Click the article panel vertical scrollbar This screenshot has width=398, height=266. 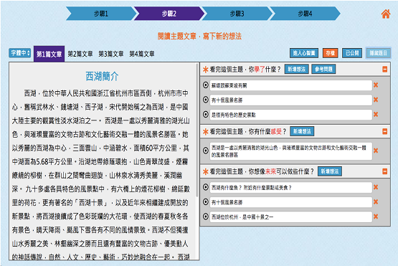click(x=196, y=130)
